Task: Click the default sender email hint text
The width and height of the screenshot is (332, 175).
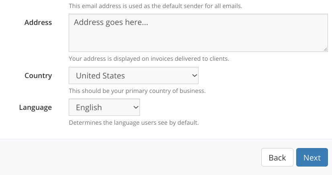Action: click(155, 6)
